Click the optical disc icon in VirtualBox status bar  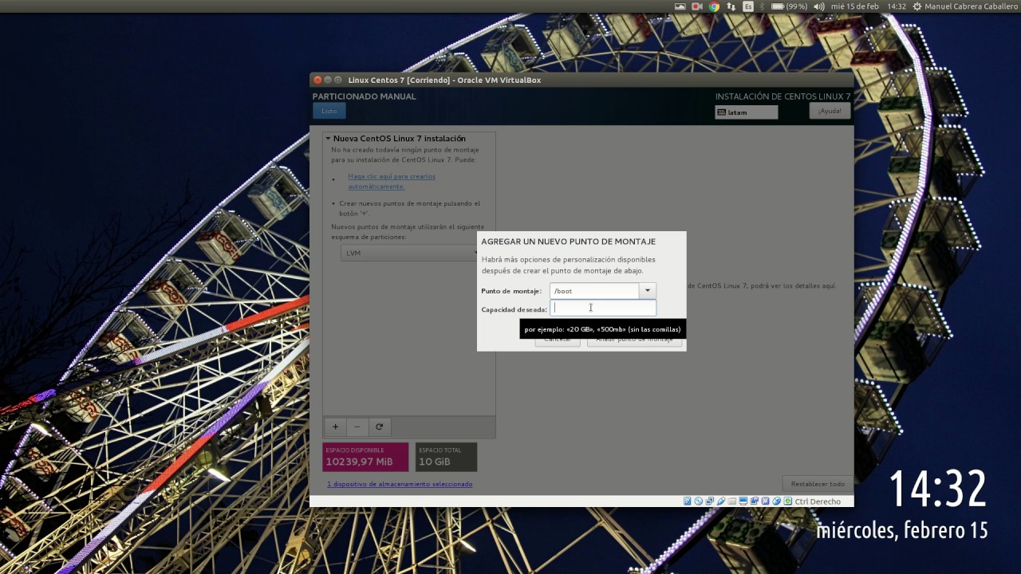(698, 501)
